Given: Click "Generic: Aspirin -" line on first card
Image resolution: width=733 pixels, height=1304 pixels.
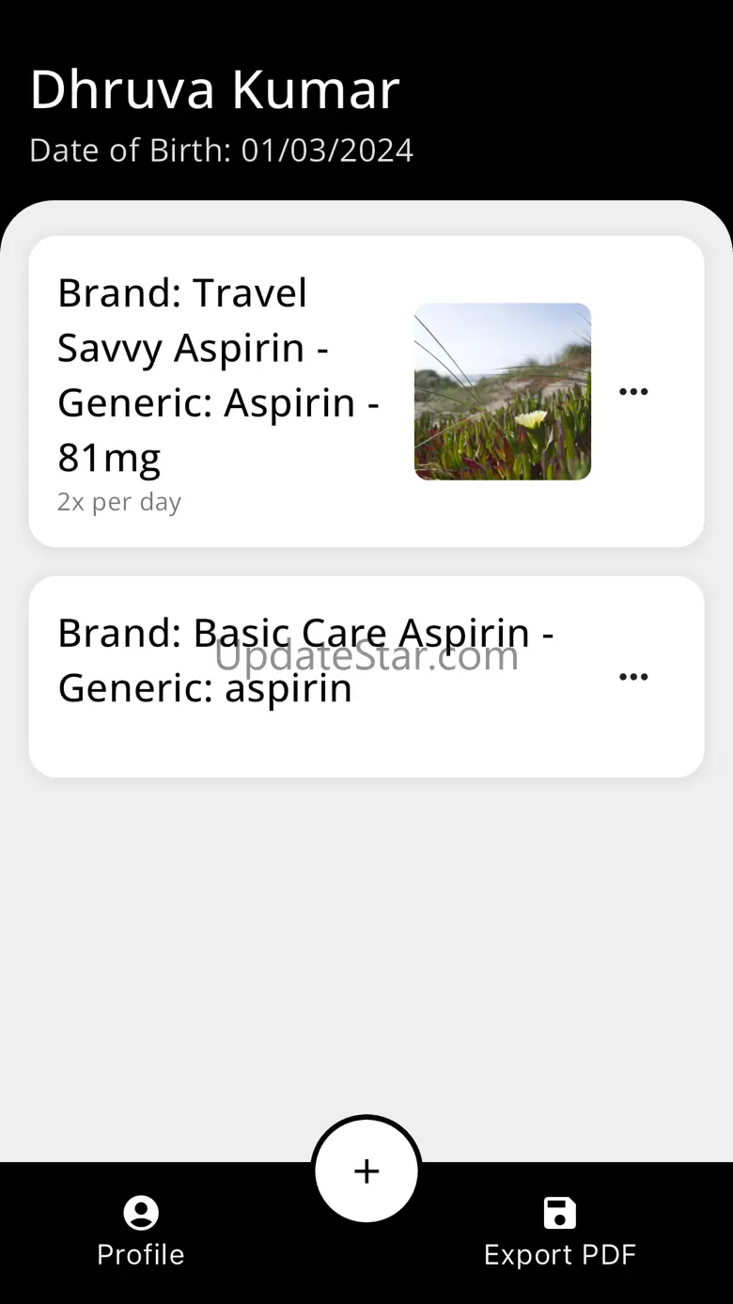Looking at the screenshot, I should [218, 403].
